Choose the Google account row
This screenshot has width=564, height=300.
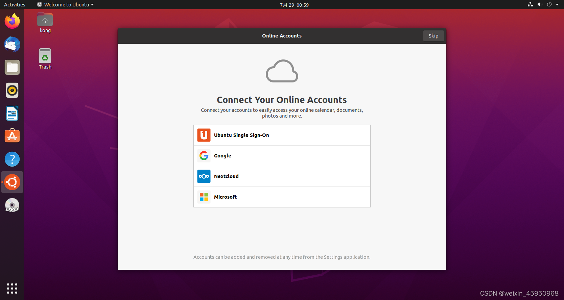click(x=282, y=156)
